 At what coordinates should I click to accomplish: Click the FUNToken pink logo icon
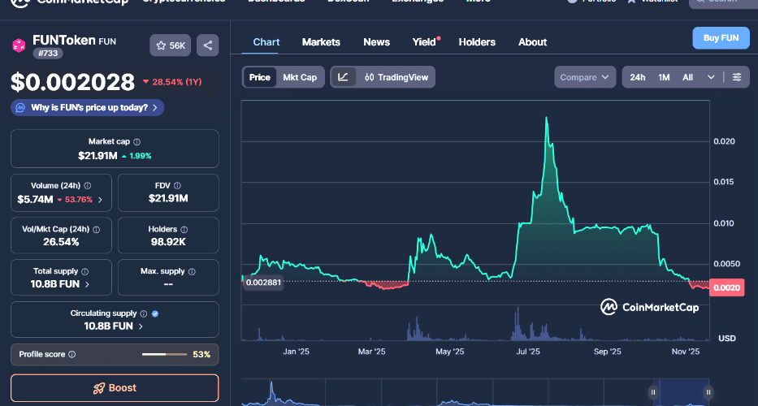(18, 45)
